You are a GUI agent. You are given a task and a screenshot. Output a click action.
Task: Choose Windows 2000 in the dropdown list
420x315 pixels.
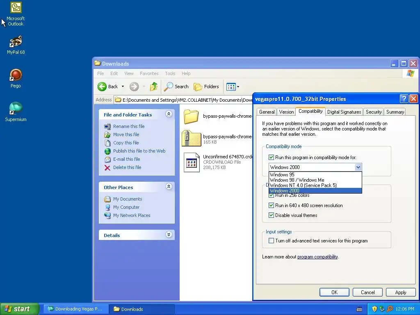[x=315, y=191]
